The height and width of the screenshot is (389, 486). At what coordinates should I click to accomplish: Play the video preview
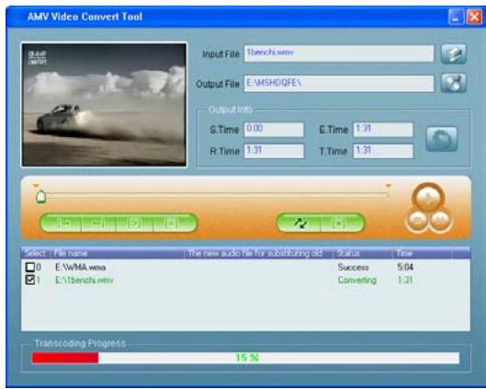tap(428, 199)
